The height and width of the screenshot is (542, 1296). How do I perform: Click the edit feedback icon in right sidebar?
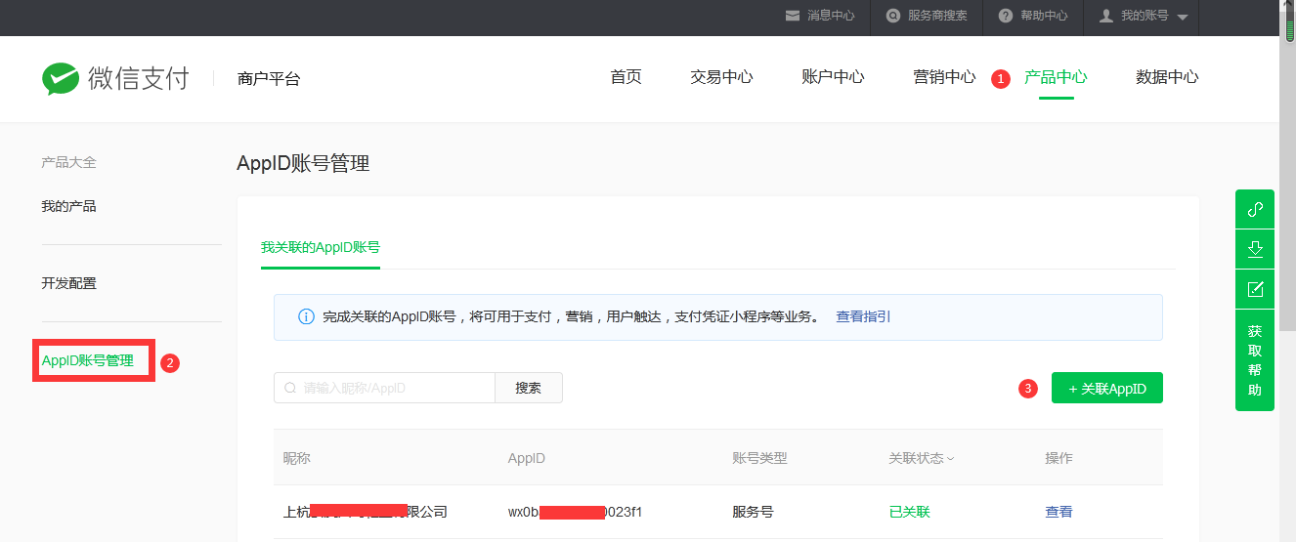[1255, 289]
